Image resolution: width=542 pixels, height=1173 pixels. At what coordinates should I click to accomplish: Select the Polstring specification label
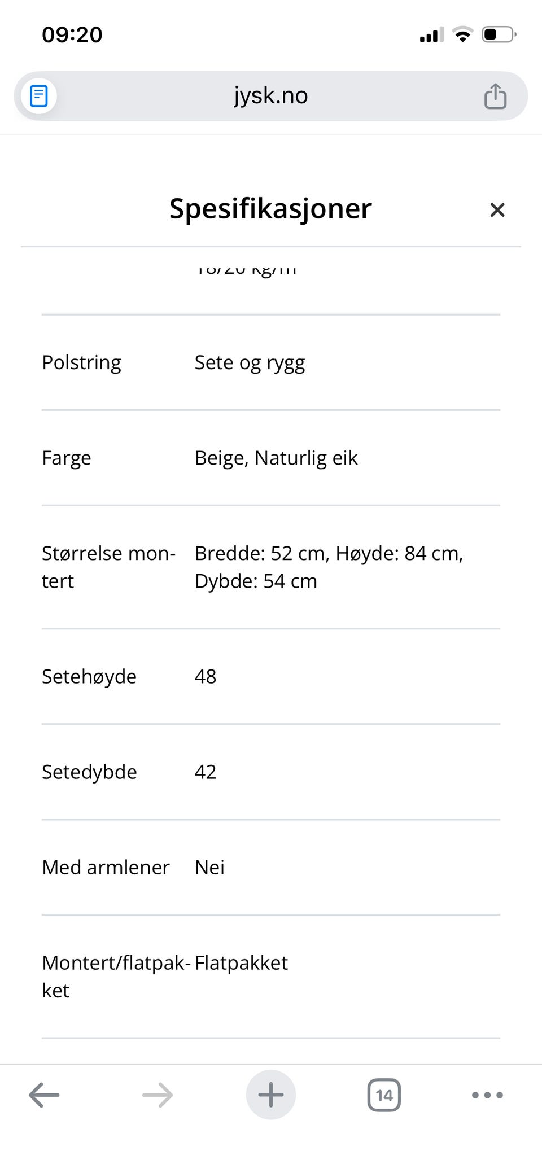pyautogui.click(x=81, y=362)
